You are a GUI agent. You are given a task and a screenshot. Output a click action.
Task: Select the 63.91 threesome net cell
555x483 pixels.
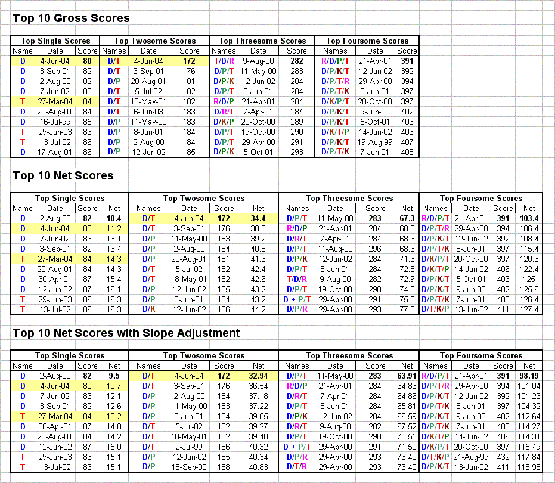407,376
